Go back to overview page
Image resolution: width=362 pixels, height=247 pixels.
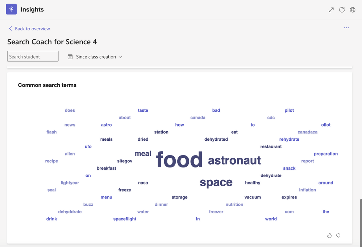tap(32, 29)
